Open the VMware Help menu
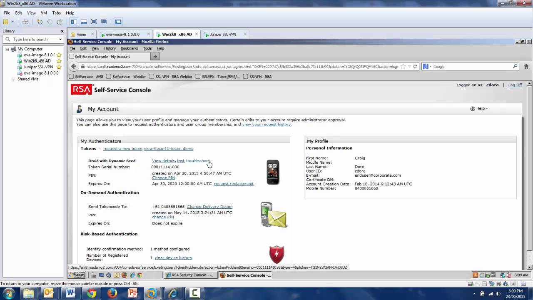The width and height of the screenshot is (533, 300). point(70,13)
